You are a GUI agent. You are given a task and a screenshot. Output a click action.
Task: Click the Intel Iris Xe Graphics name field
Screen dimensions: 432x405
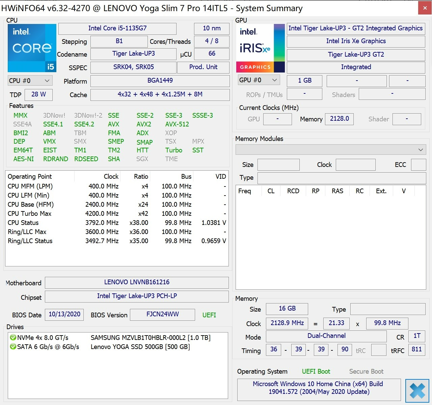click(356, 41)
